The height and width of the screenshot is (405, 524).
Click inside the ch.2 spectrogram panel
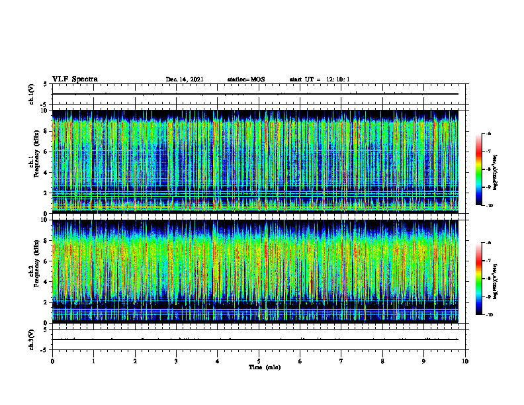click(255, 271)
